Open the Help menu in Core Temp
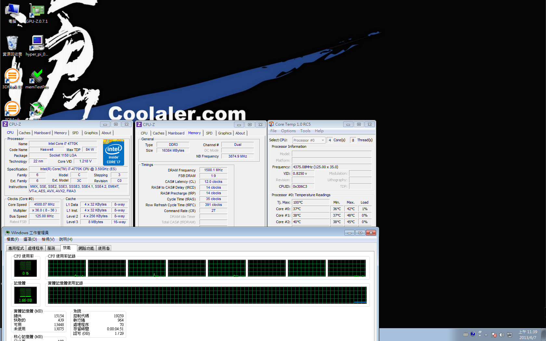The height and width of the screenshot is (341, 546). (319, 131)
